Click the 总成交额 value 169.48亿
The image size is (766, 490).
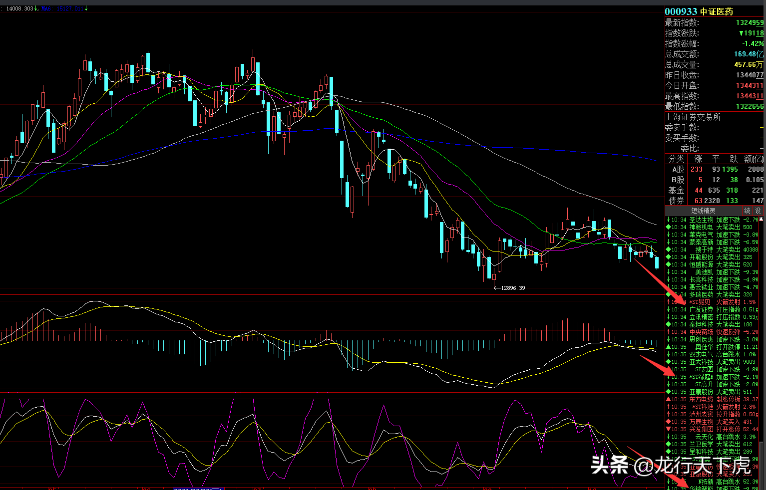click(x=749, y=54)
